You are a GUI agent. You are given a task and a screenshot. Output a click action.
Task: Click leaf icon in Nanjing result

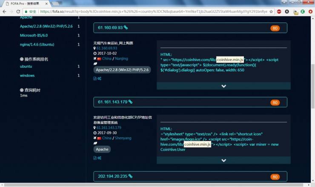(95, 64)
